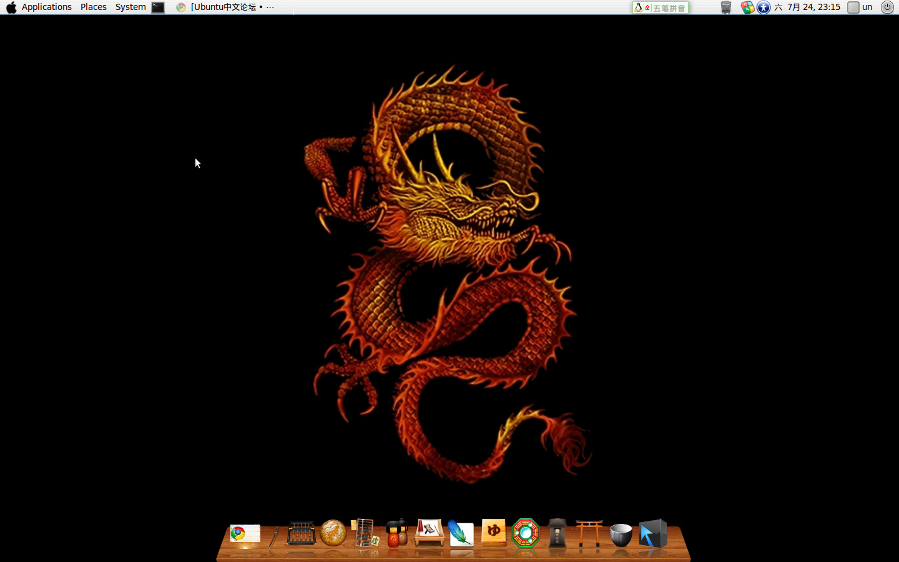Click the colorful four-square tray icon

click(x=747, y=7)
